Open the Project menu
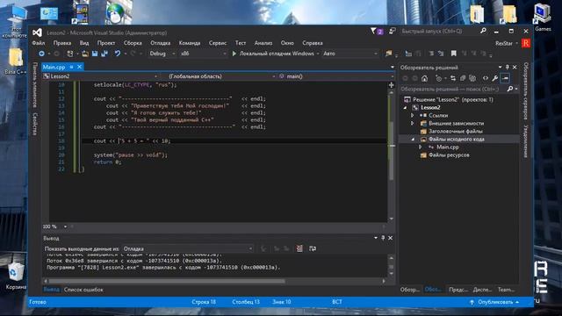Image resolution: width=562 pixels, height=316 pixels. (106, 43)
